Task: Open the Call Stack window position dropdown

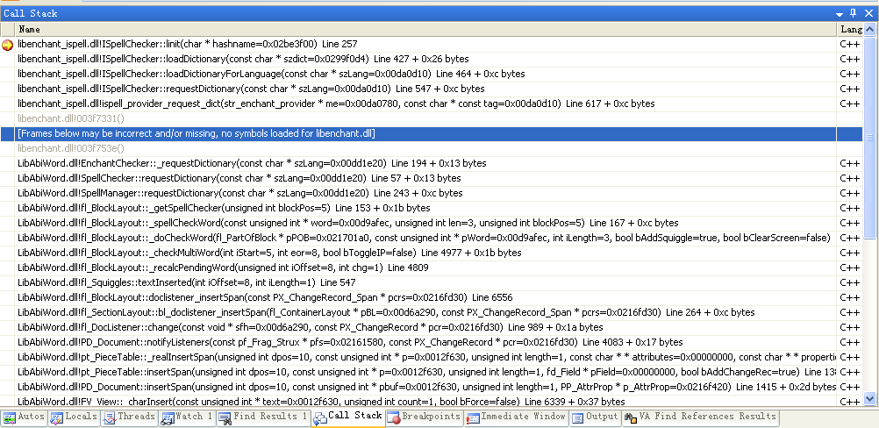Action: coord(839,13)
